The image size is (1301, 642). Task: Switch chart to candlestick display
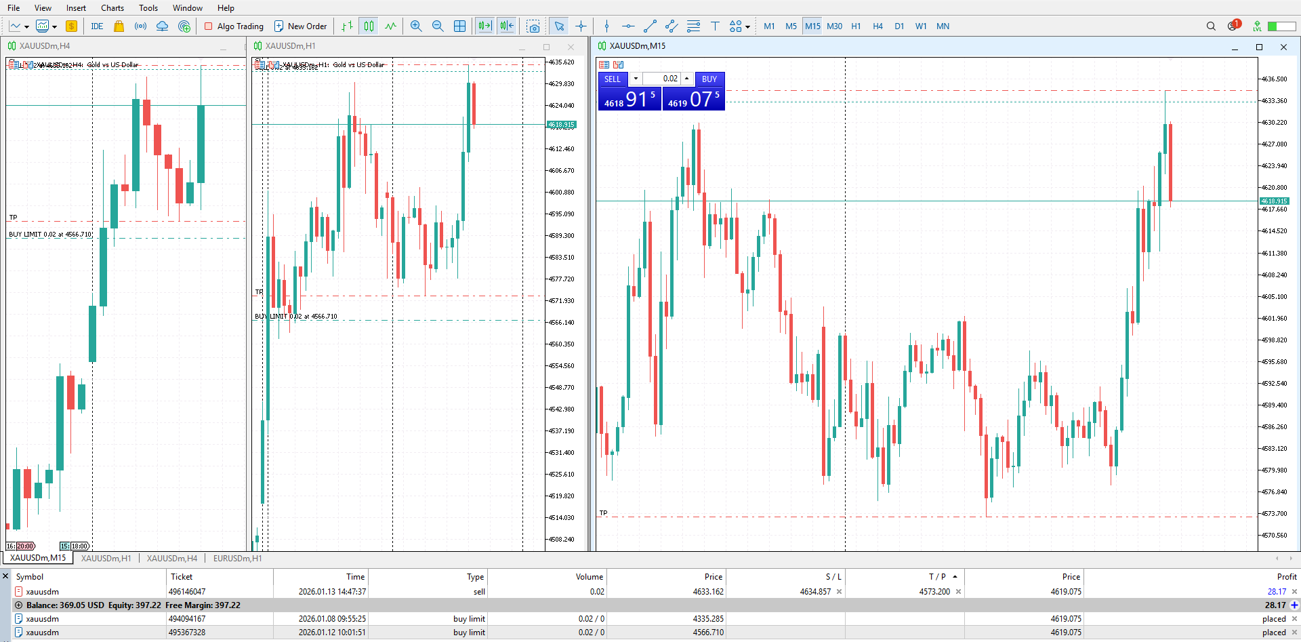(x=369, y=26)
